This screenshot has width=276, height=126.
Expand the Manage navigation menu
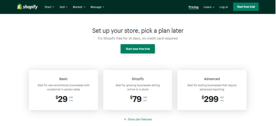[x=97, y=7]
